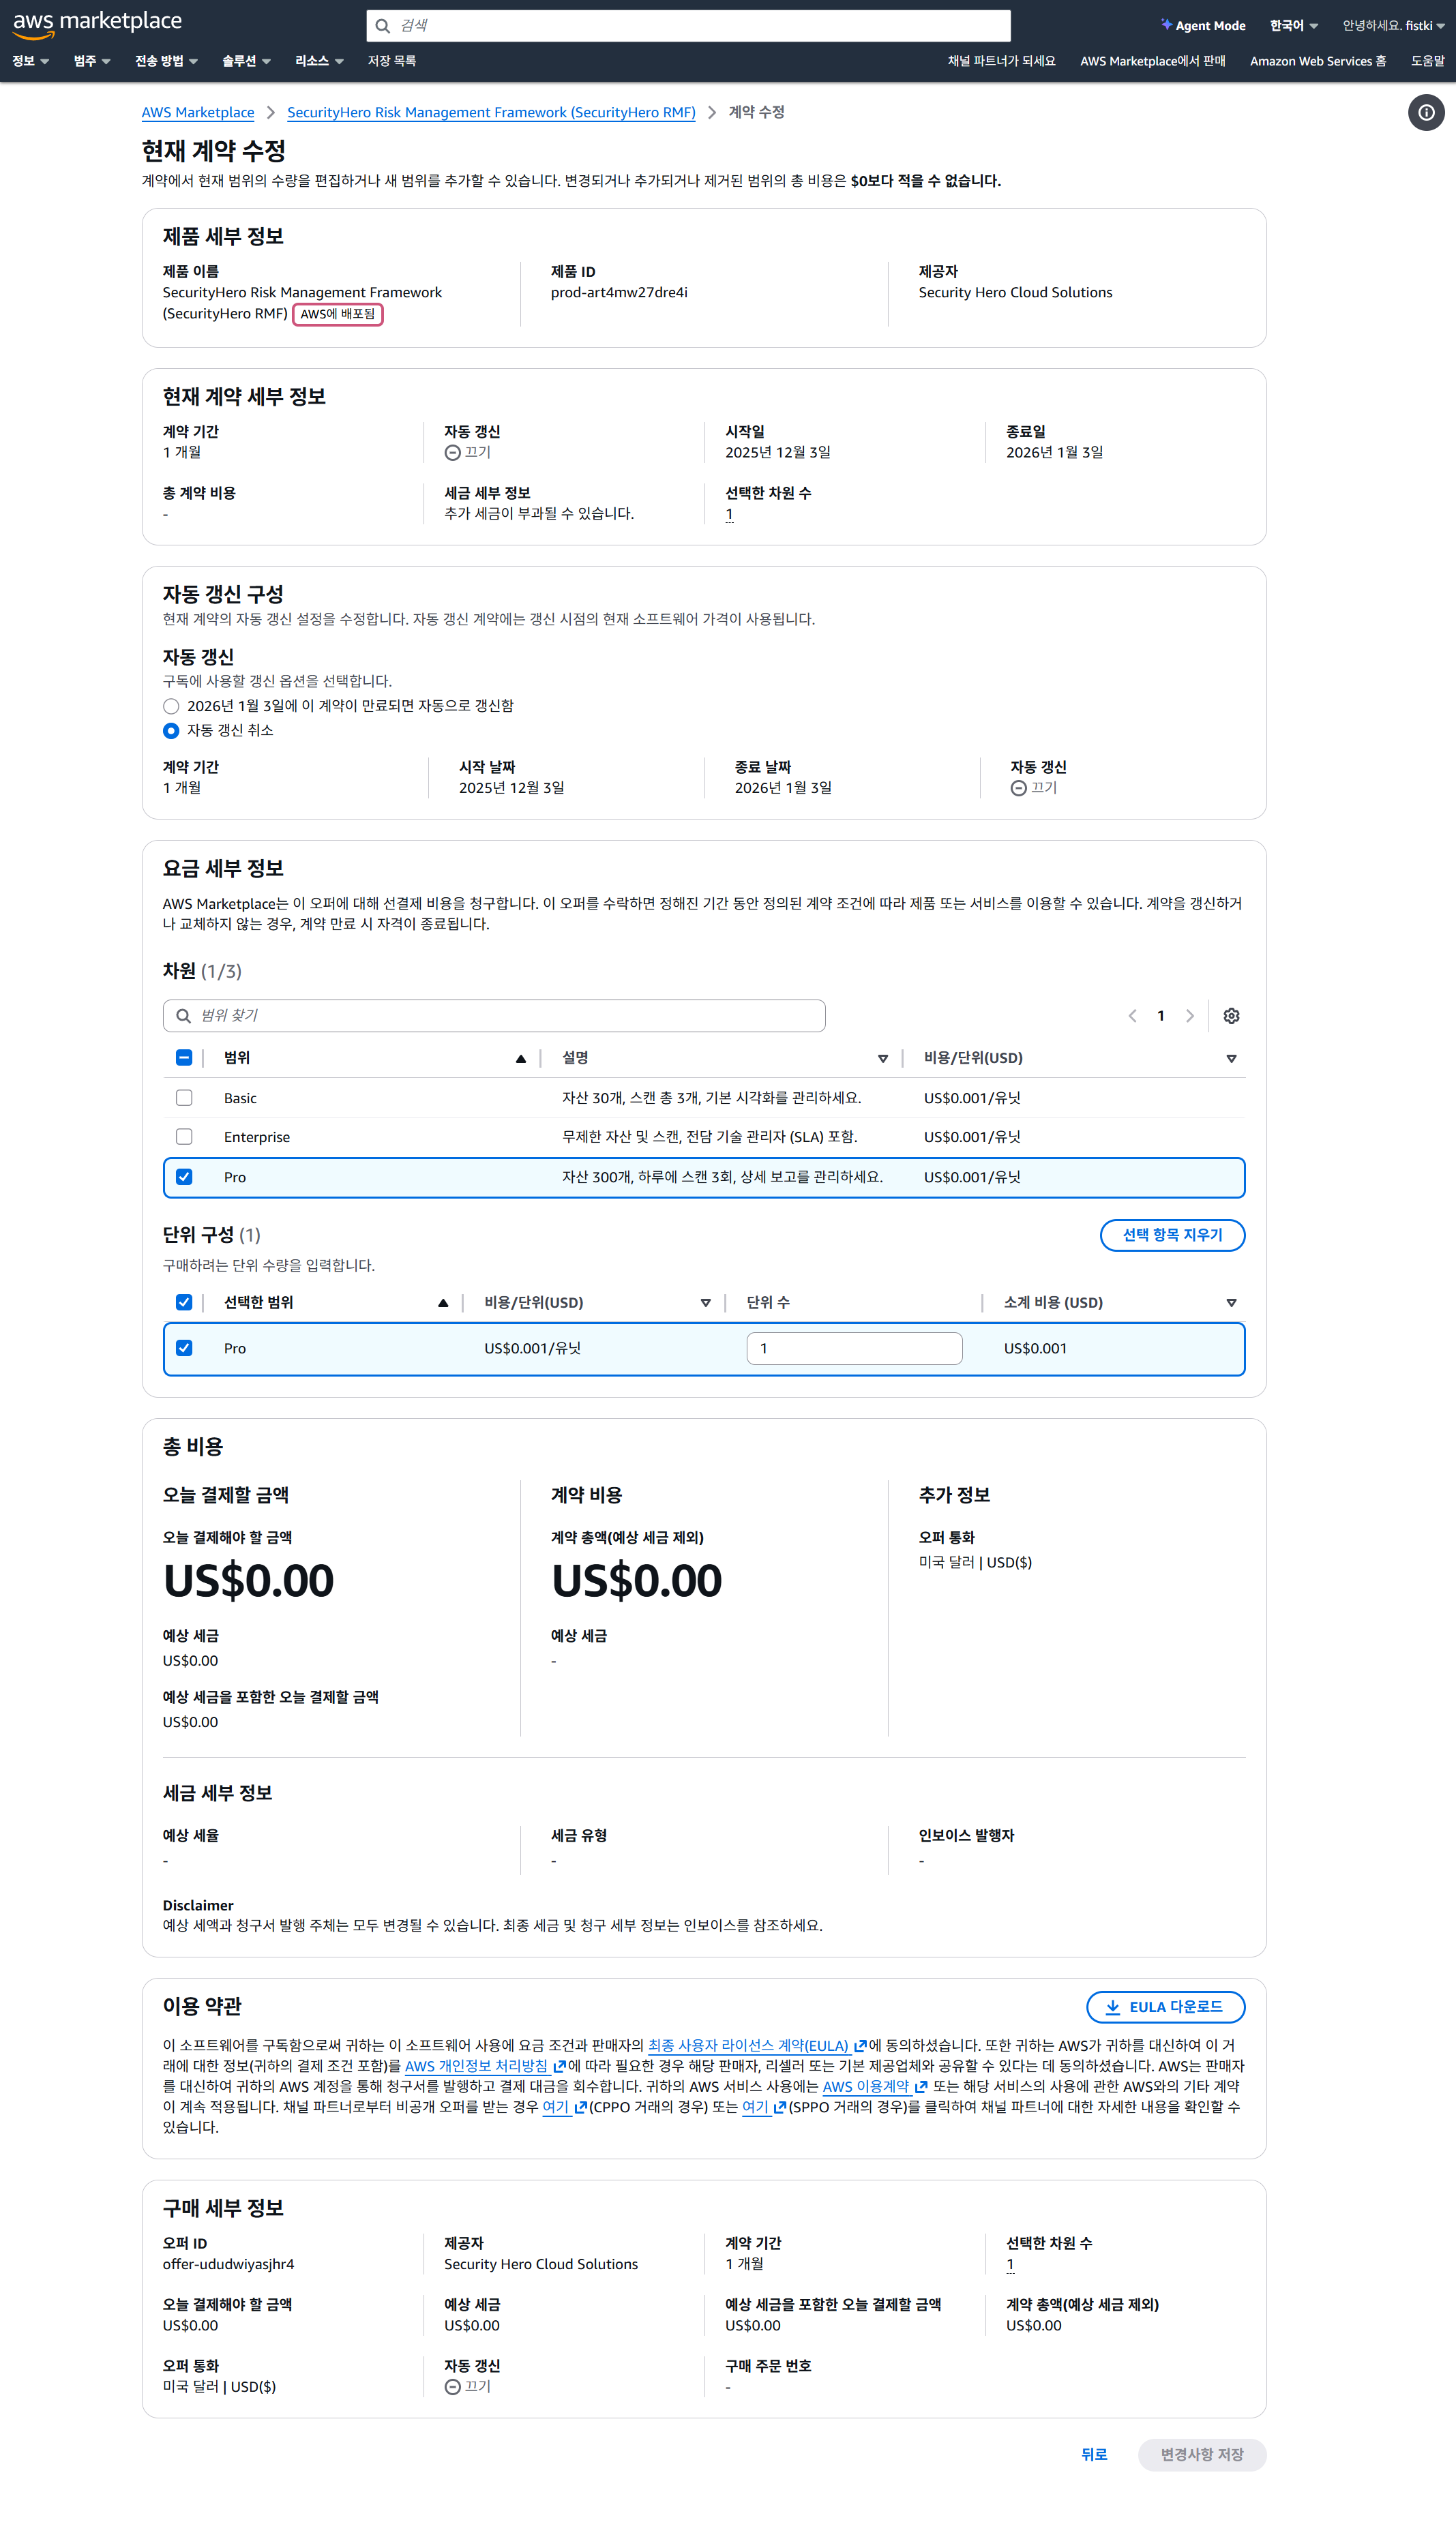Viewport: 1456px width, 2522px height.
Task: Sort unit configuration by 비용/단위(USD) arrow
Action: coord(705,1302)
